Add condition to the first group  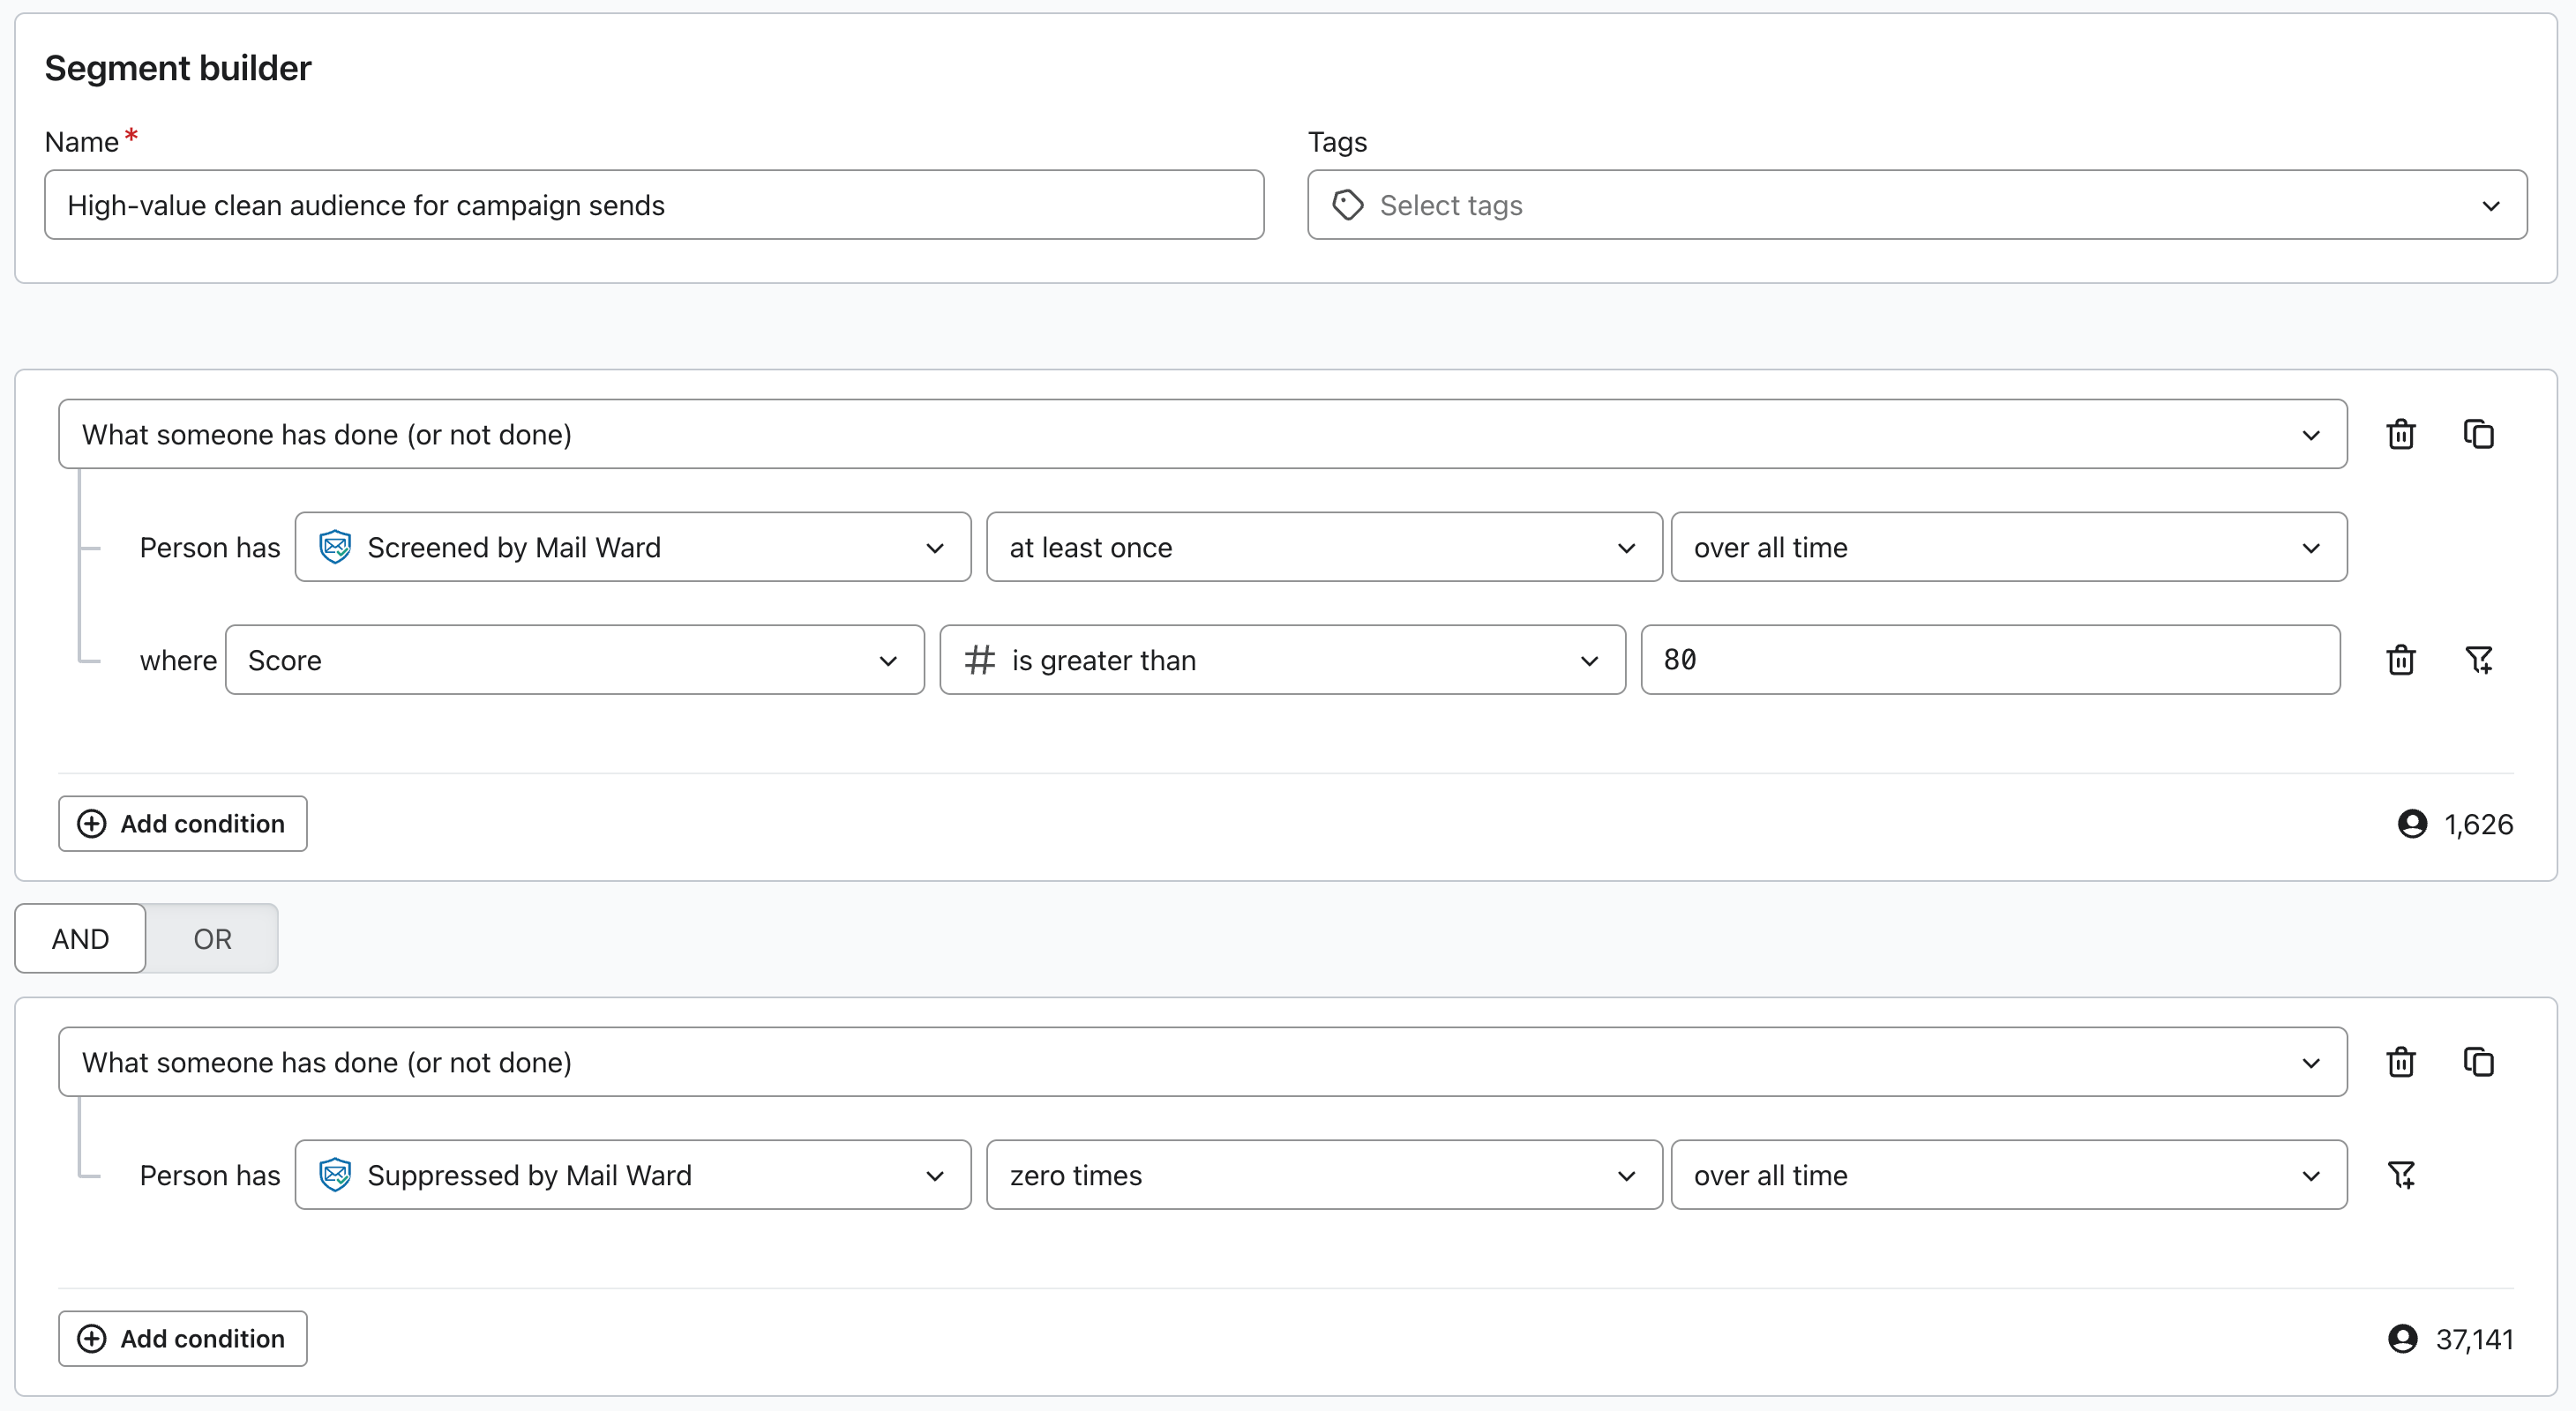[x=182, y=824]
